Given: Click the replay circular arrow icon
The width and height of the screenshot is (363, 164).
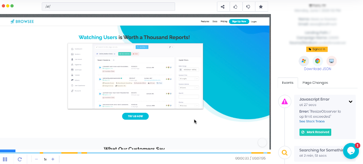Looking at the screenshot, I should tap(20, 159).
